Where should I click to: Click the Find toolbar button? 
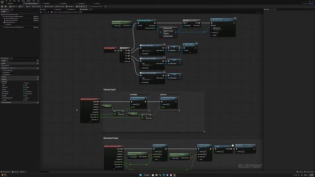[29, 6]
